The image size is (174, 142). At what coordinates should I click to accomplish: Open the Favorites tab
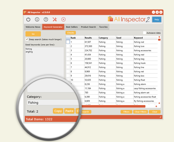(x=104, y=27)
